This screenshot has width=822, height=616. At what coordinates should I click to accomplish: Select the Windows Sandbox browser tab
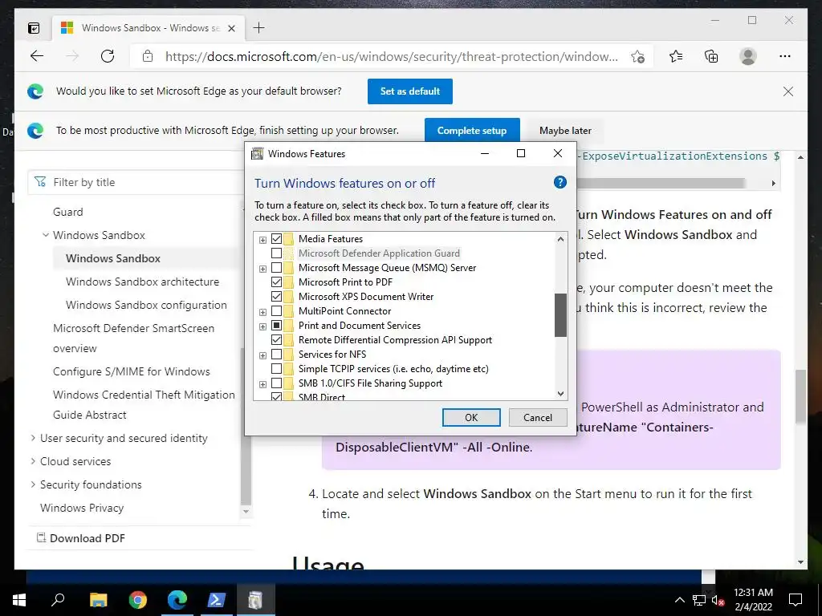[149, 28]
